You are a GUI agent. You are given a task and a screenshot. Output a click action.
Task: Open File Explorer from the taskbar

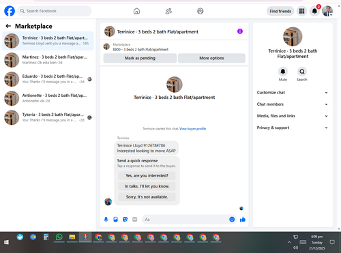point(72,237)
